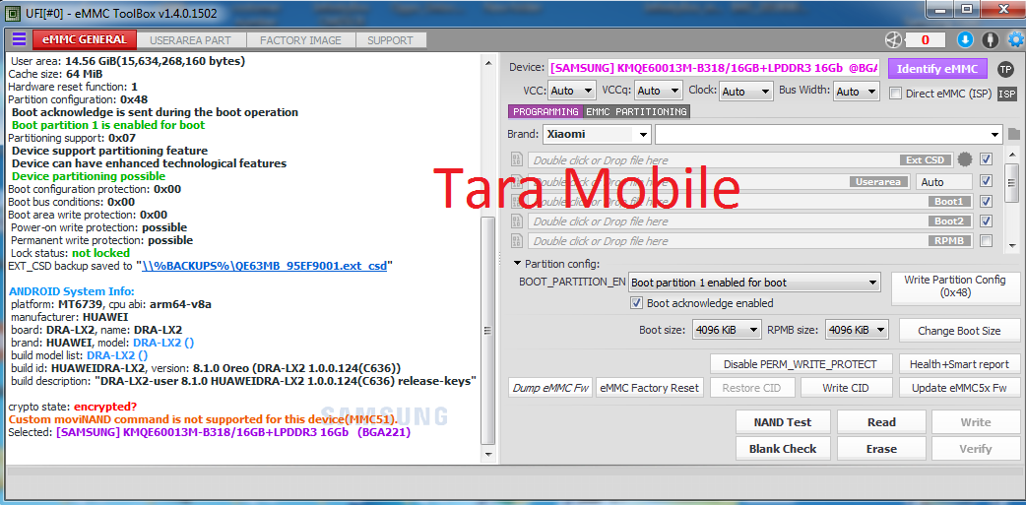Collapse the Partition config section
The width and height of the screenshot is (1026, 505).
coord(518,264)
